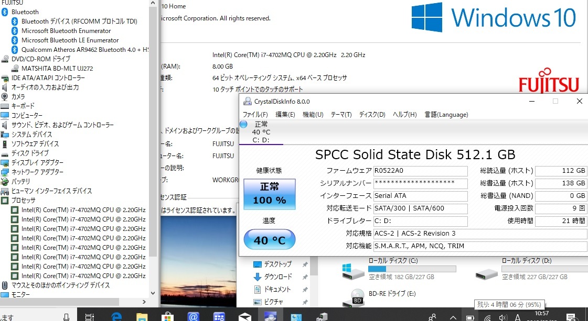Viewport: 588px width, 321px height.
Task: Select Qualcomm Atheros AR9462 Bluetooth device
Action: point(85,49)
